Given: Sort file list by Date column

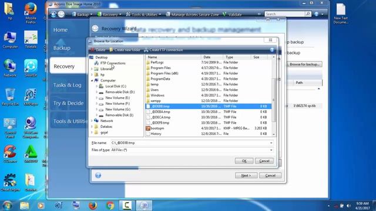Looking at the screenshot, I should pyautogui.click(x=211, y=57).
